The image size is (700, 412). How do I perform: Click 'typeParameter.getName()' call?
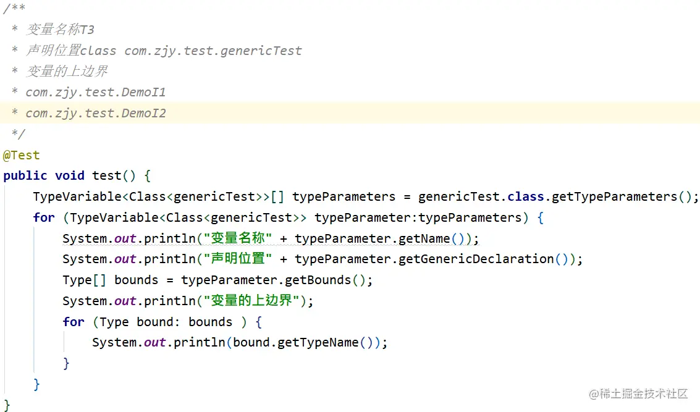tap(380, 238)
